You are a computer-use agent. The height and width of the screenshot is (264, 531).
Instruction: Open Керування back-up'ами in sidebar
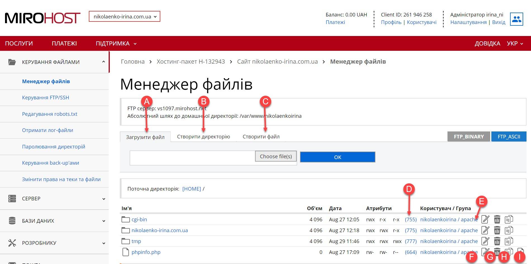[51, 163]
